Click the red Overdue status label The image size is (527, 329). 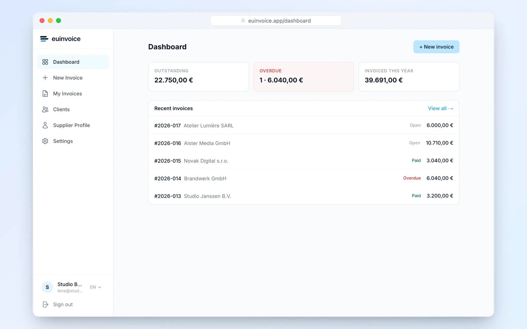412,178
